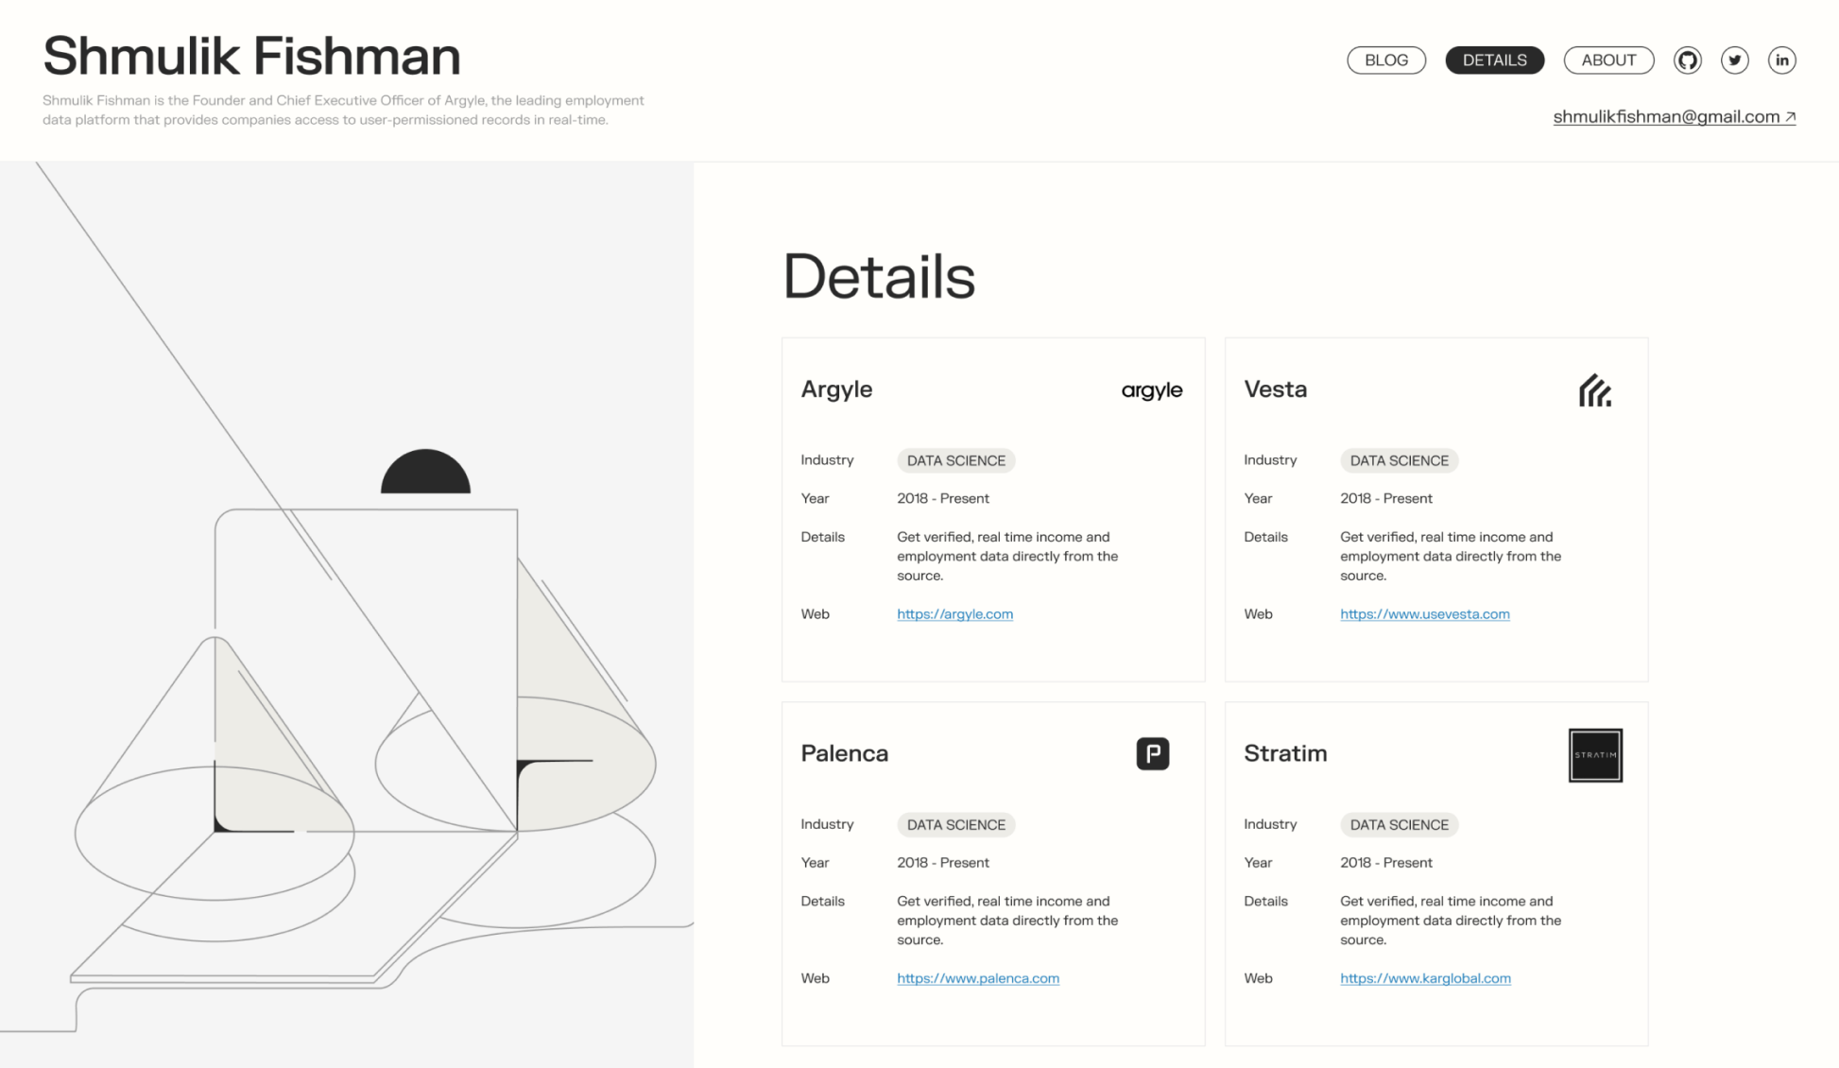Screen dimensions: 1839x1068
Task: Click the Vesta logo icon
Action: (x=1594, y=390)
